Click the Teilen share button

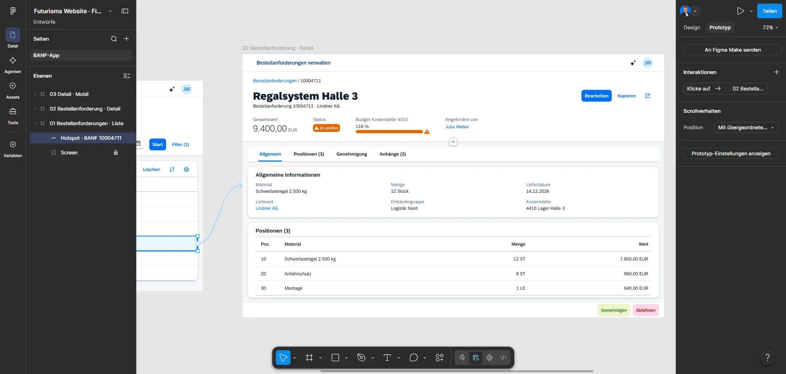(x=770, y=11)
